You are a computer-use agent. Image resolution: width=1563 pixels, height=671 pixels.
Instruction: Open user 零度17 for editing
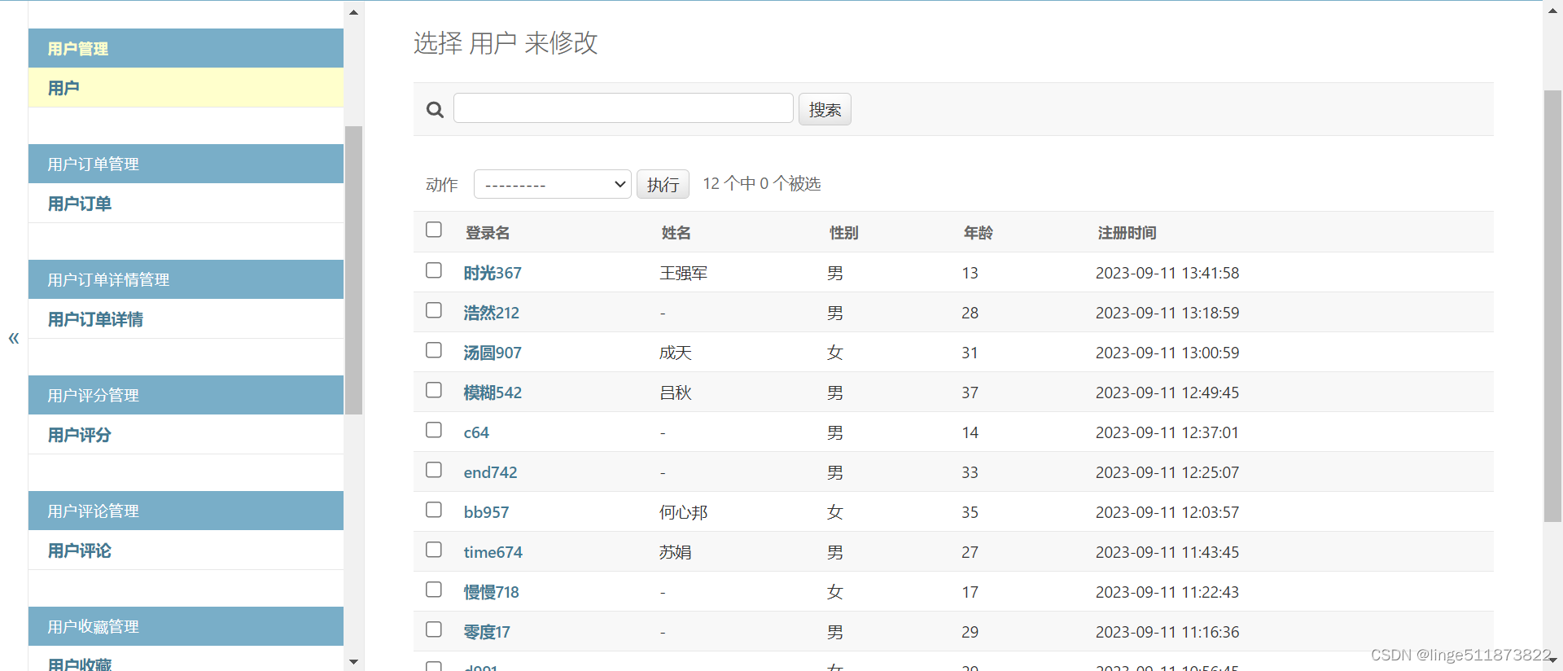pyautogui.click(x=487, y=632)
